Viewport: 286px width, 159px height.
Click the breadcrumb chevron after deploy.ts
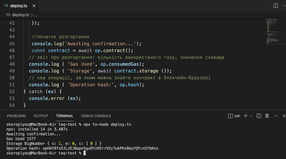pyautogui.click(x=31, y=15)
